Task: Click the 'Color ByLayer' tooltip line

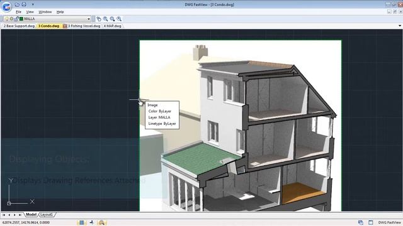Action: click(159, 111)
